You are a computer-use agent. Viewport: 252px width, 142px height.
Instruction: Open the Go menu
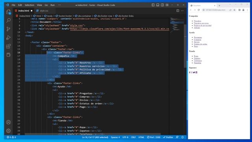pos(46,5)
